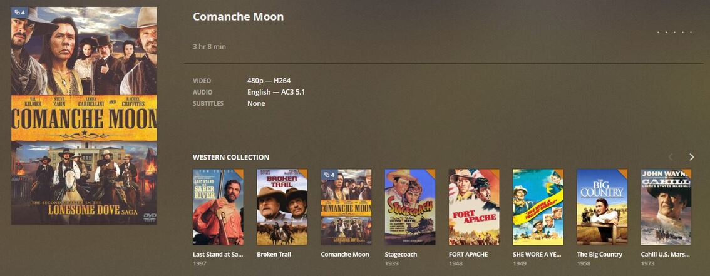Viewport: 710px width, 276px height.
Task: Go to next page of Western Collection
Action: click(691, 157)
